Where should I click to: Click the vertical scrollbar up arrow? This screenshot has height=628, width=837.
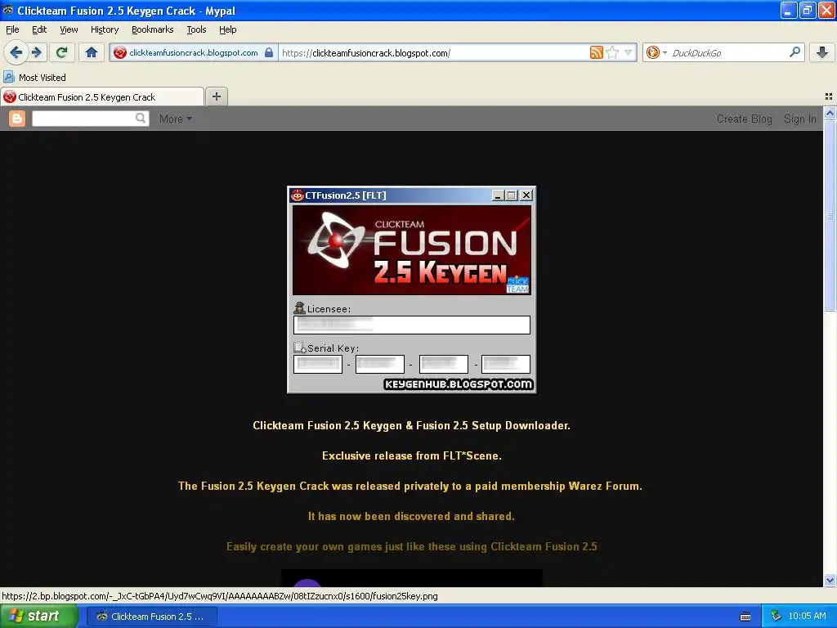[830, 113]
